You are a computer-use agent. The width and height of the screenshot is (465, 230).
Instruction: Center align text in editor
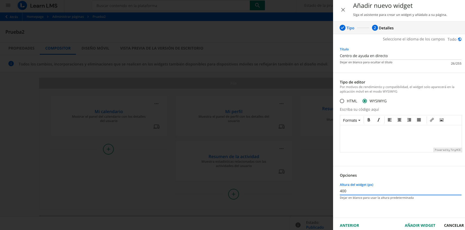pyautogui.click(x=399, y=120)
